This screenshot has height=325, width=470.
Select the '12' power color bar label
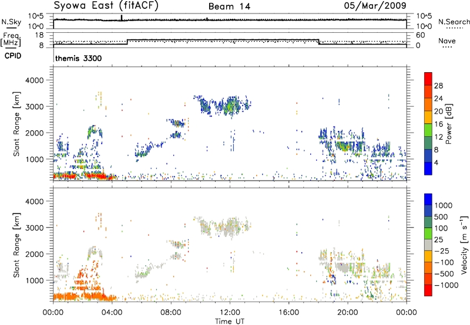[x=438, y=137]
